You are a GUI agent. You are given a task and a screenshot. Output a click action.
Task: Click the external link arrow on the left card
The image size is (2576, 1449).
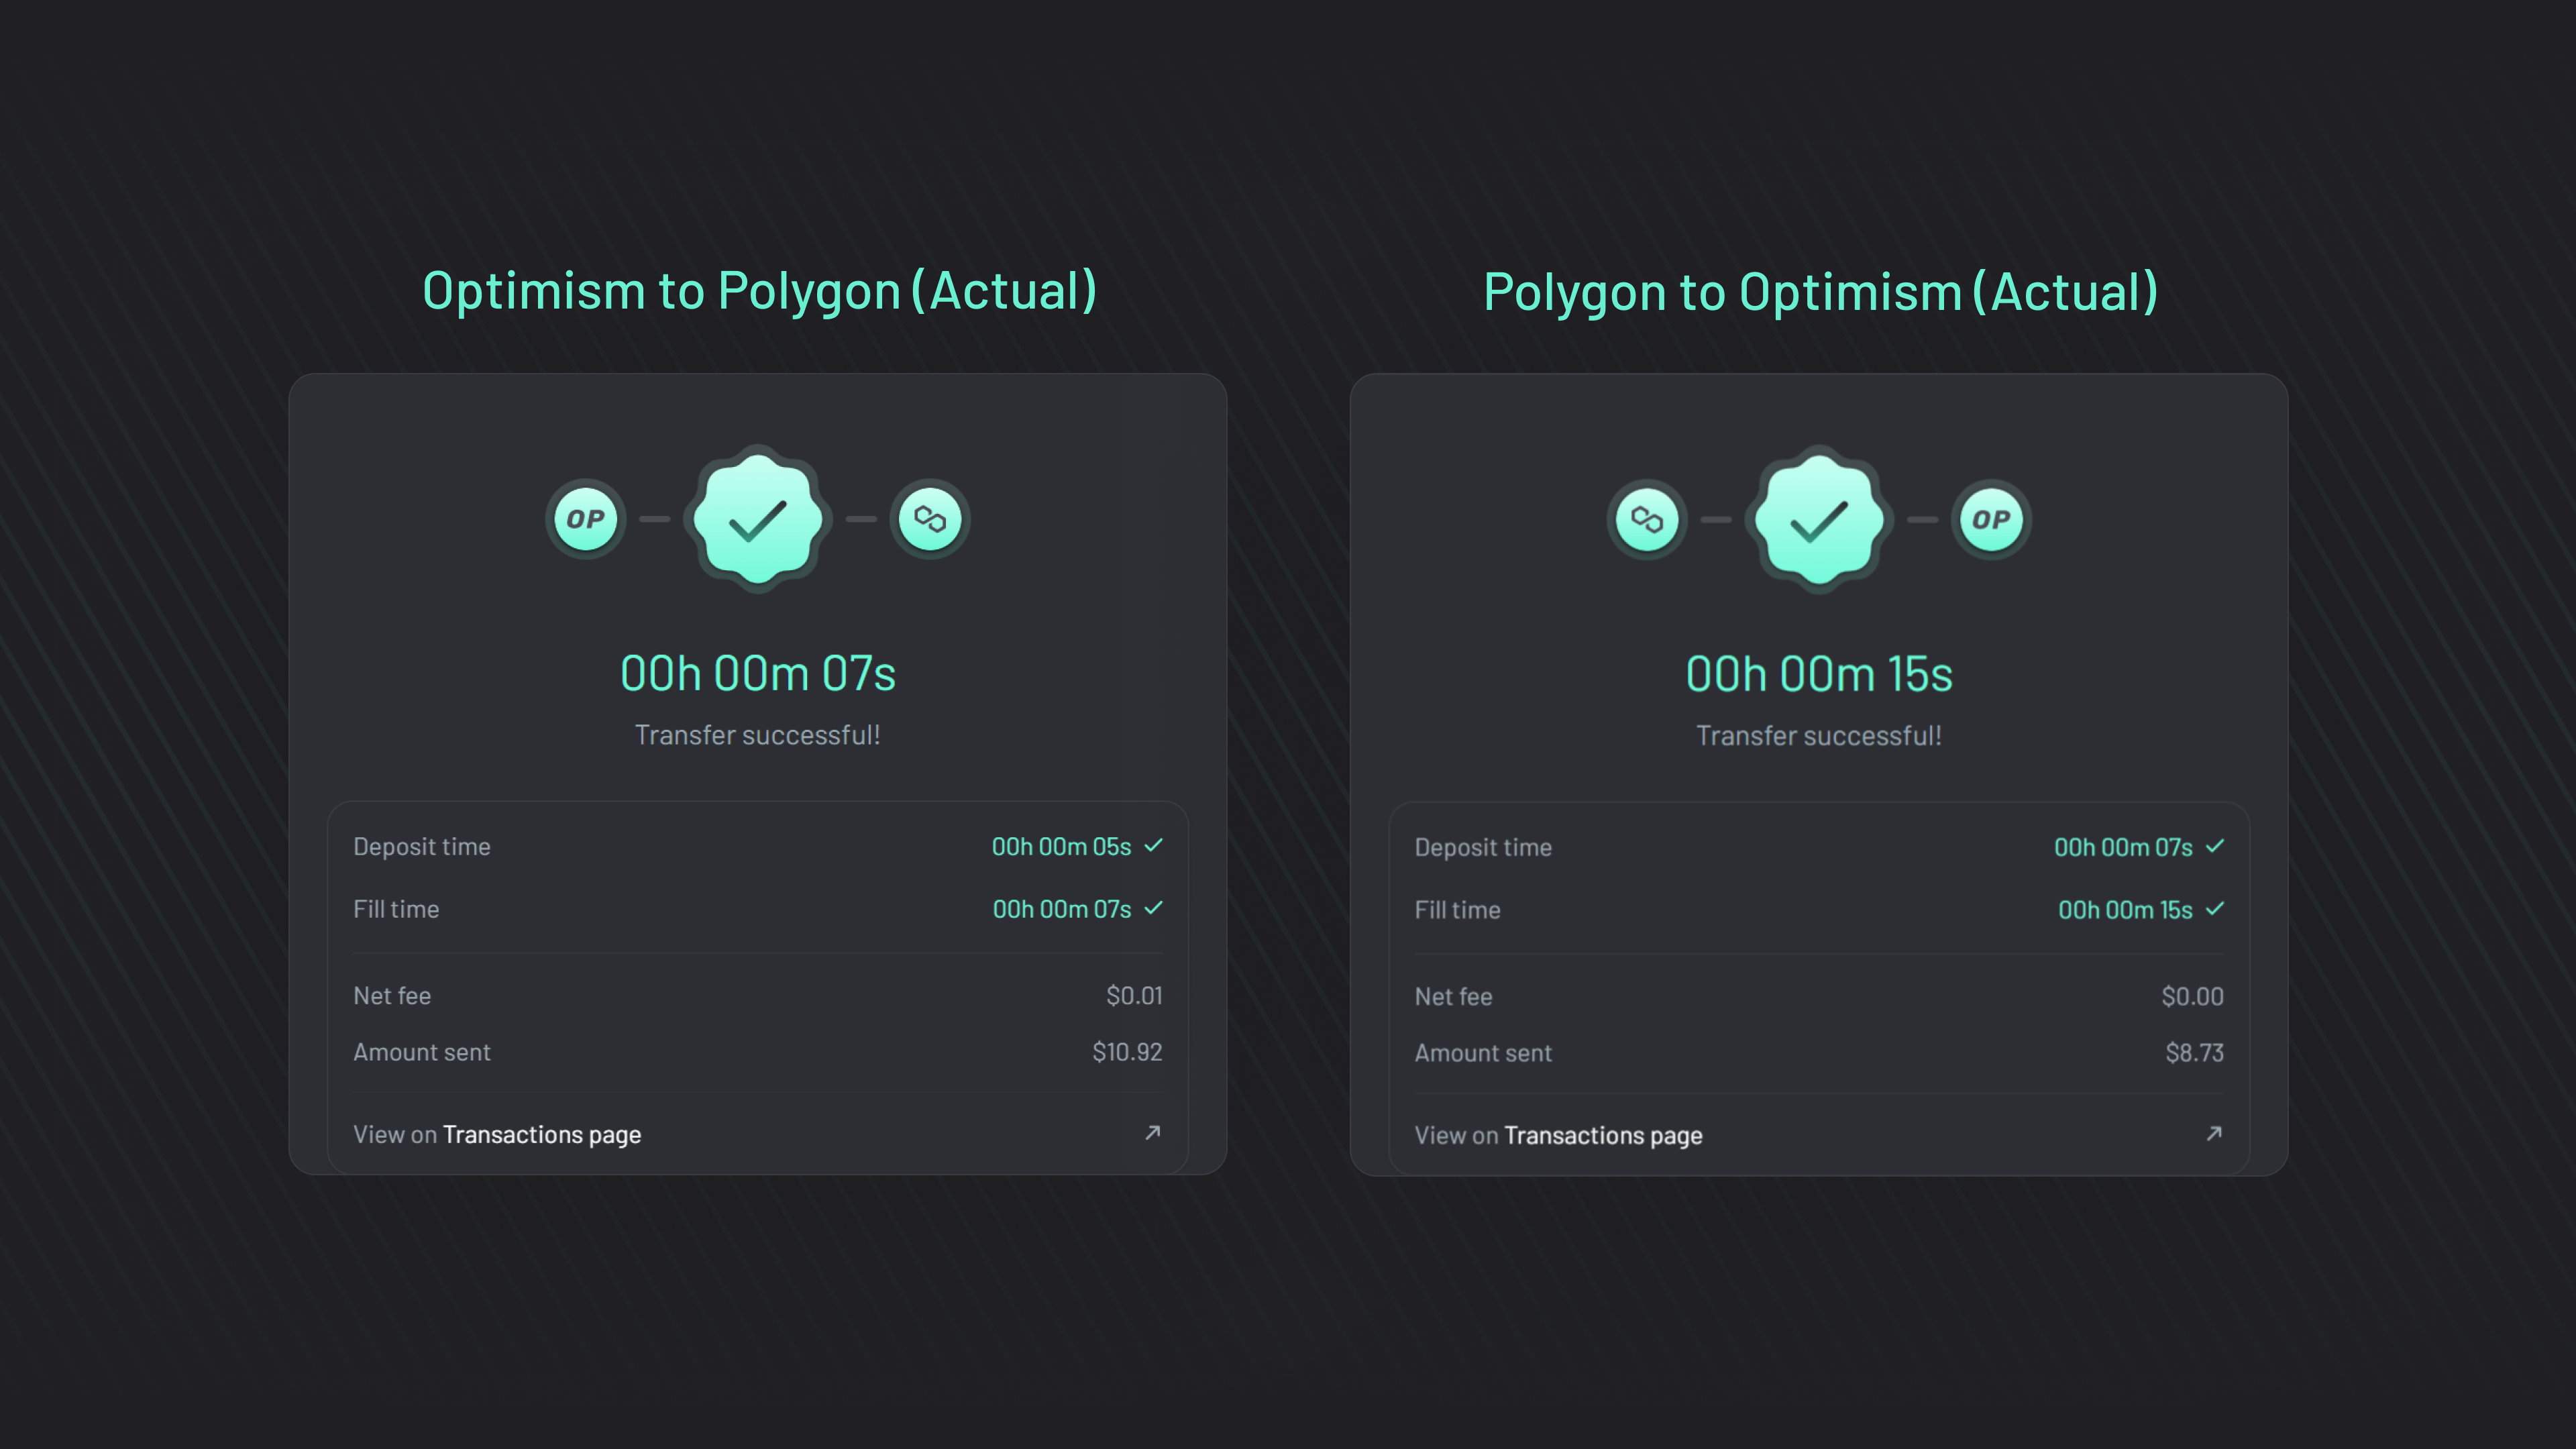1152,1133
